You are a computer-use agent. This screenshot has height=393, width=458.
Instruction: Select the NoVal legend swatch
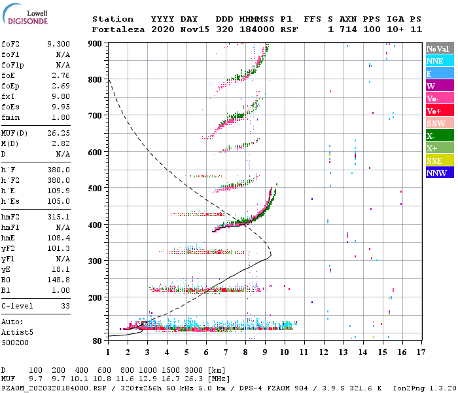click(x=440, y=48)
